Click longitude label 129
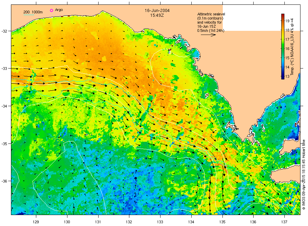Image resolution: width=308 pixels, height=226 pixels. (x=36, y=222)
